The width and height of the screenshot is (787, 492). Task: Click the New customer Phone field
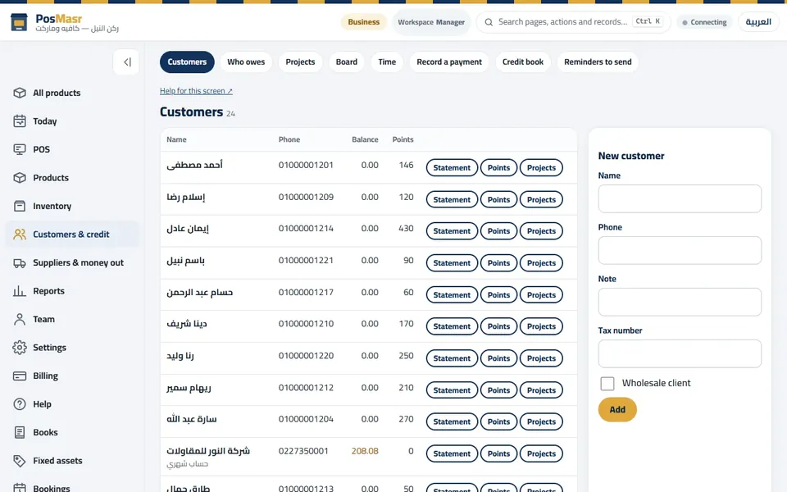tap(680, 251)
